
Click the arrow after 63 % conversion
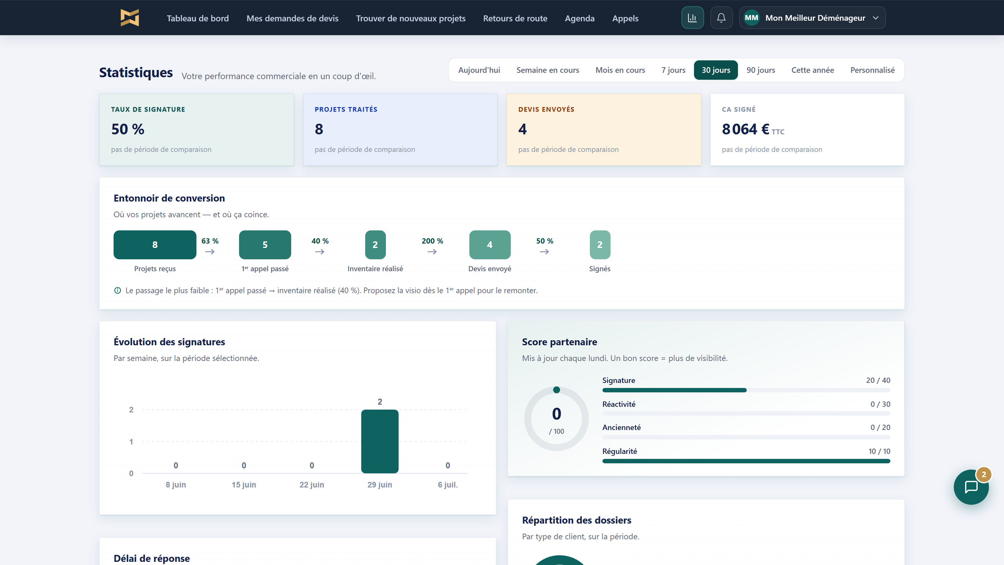coord(210,252)
